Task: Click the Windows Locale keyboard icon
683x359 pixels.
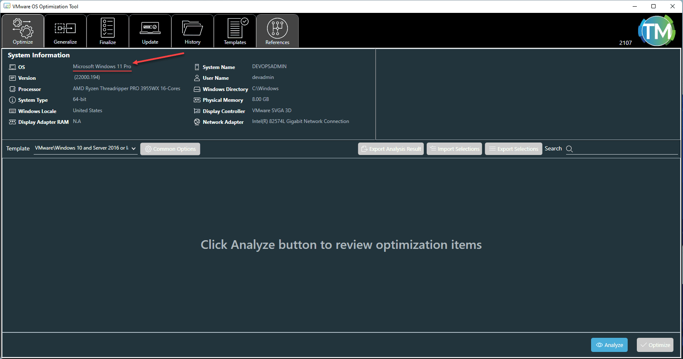Action: pyautogui.click(x=12, y=111)
